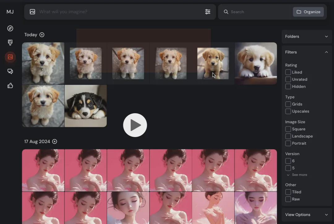Click See more under Version
334x224 pixels.
[x=297, y=175]
